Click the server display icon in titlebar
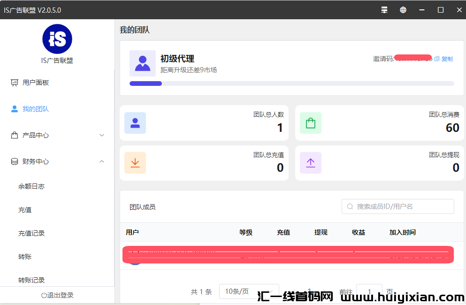The width and height of the screenshot is (466, 305). point(384,9)
